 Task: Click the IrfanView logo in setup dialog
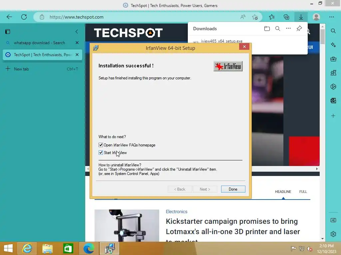[x=228, y=66]
